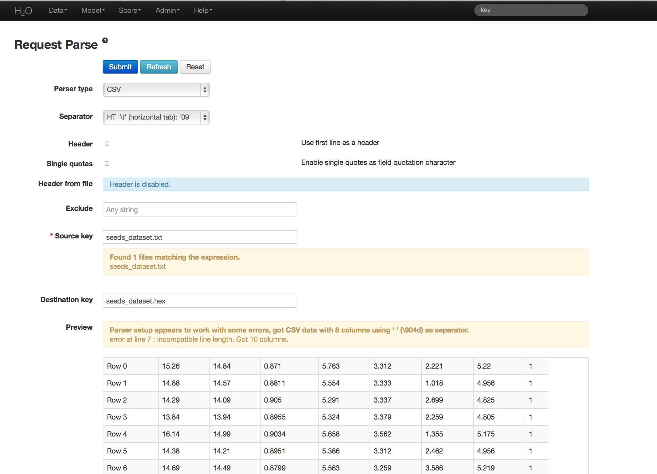Viewport: 657px width, 474px height.
Task: Open the Model menu
Action: tap(93, 11)
